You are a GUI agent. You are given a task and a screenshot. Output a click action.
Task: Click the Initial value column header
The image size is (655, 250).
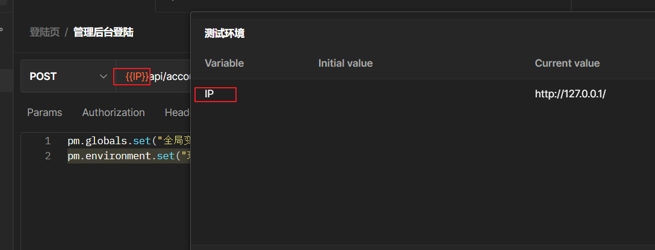click(346, 63)
